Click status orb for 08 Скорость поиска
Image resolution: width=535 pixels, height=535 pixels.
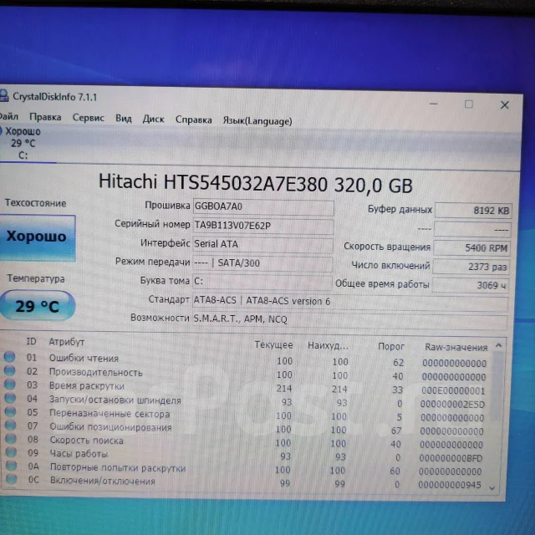click(x=11, y=438)
